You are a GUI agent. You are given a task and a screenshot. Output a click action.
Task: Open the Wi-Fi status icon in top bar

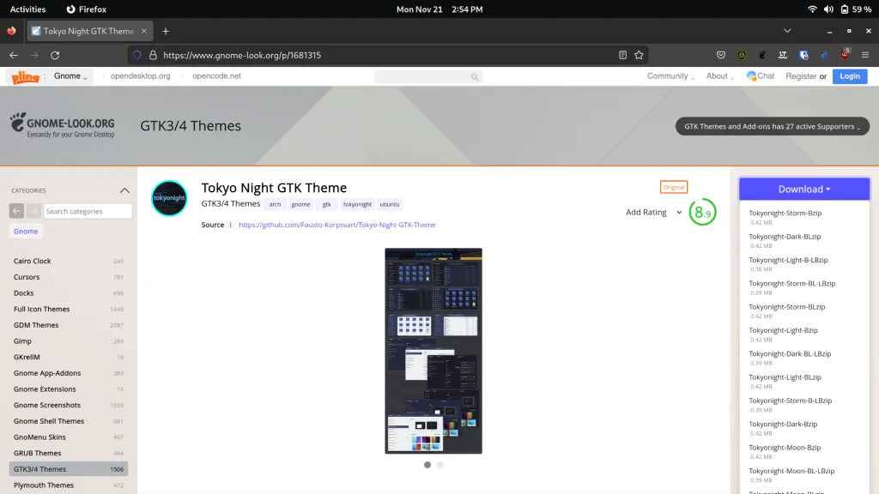812,9
